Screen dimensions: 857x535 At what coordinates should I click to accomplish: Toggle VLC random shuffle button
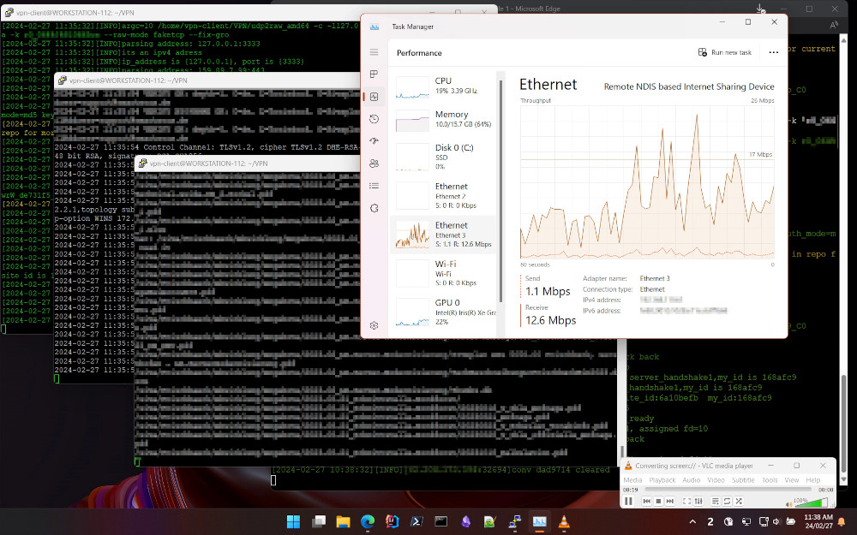(740, 501)
